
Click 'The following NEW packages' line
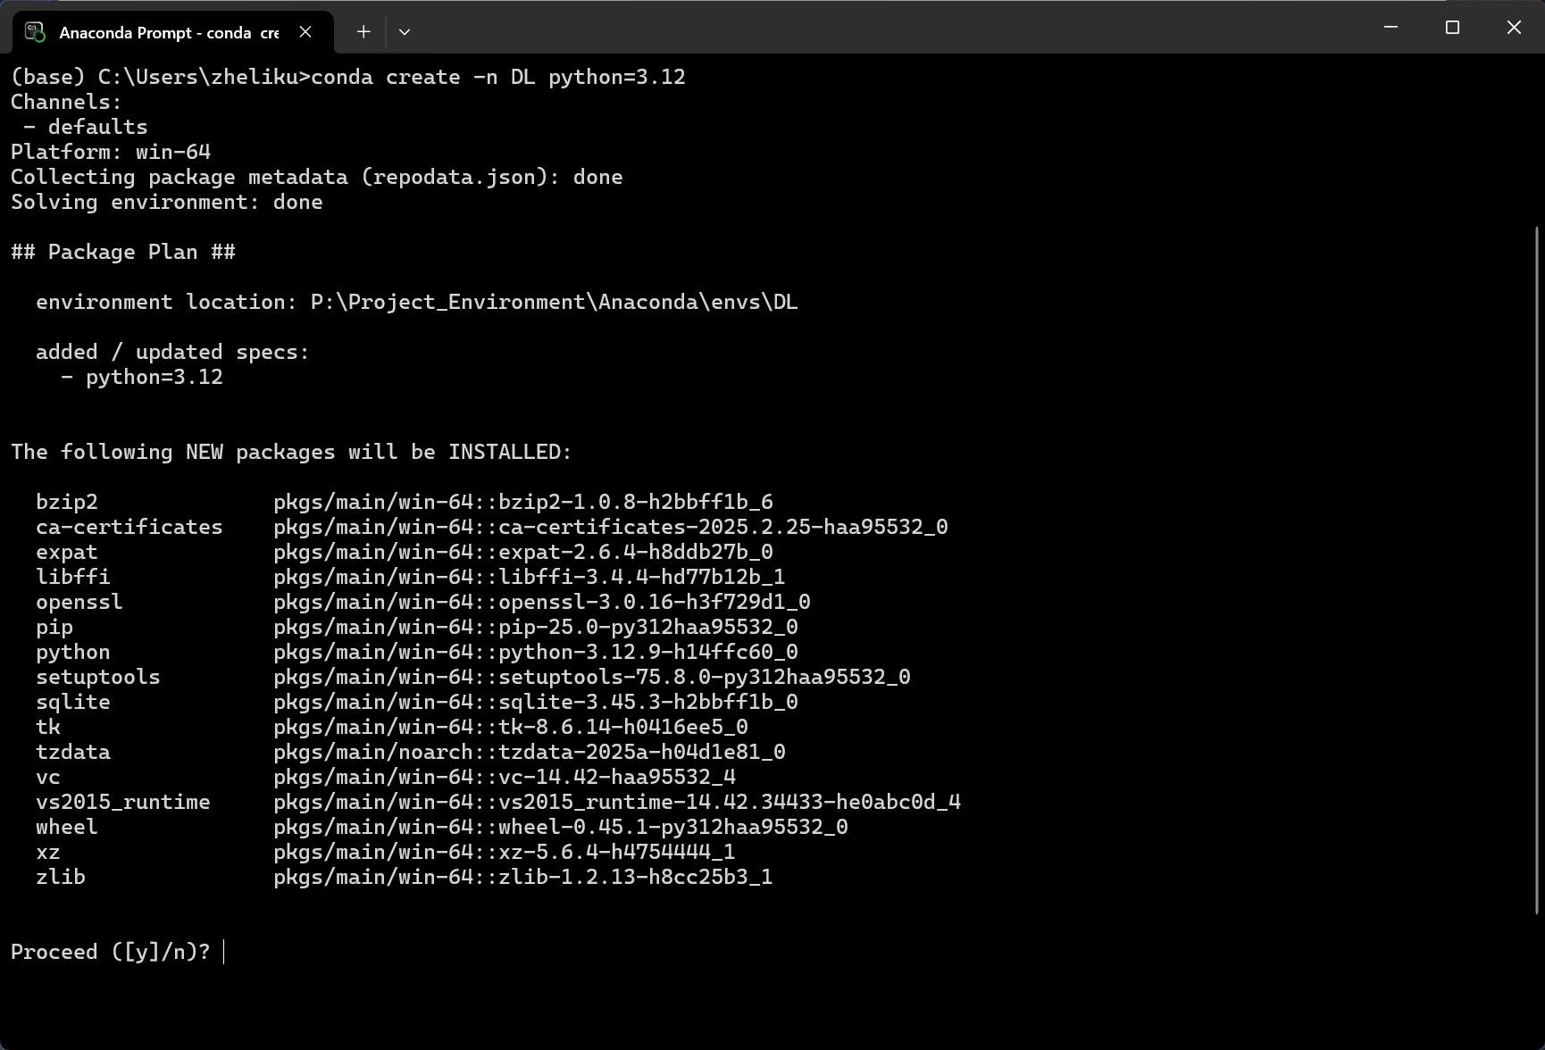291,452
